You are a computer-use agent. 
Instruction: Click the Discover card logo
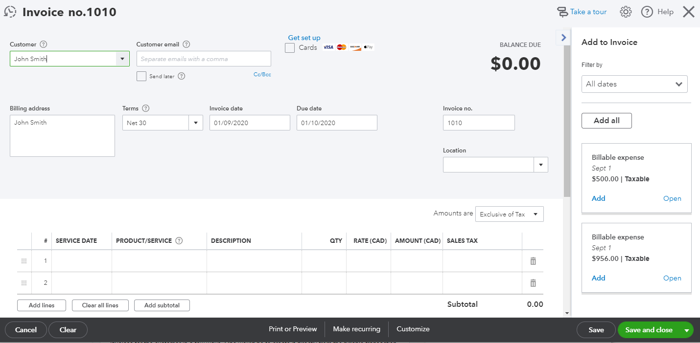[x=355, y=47]
